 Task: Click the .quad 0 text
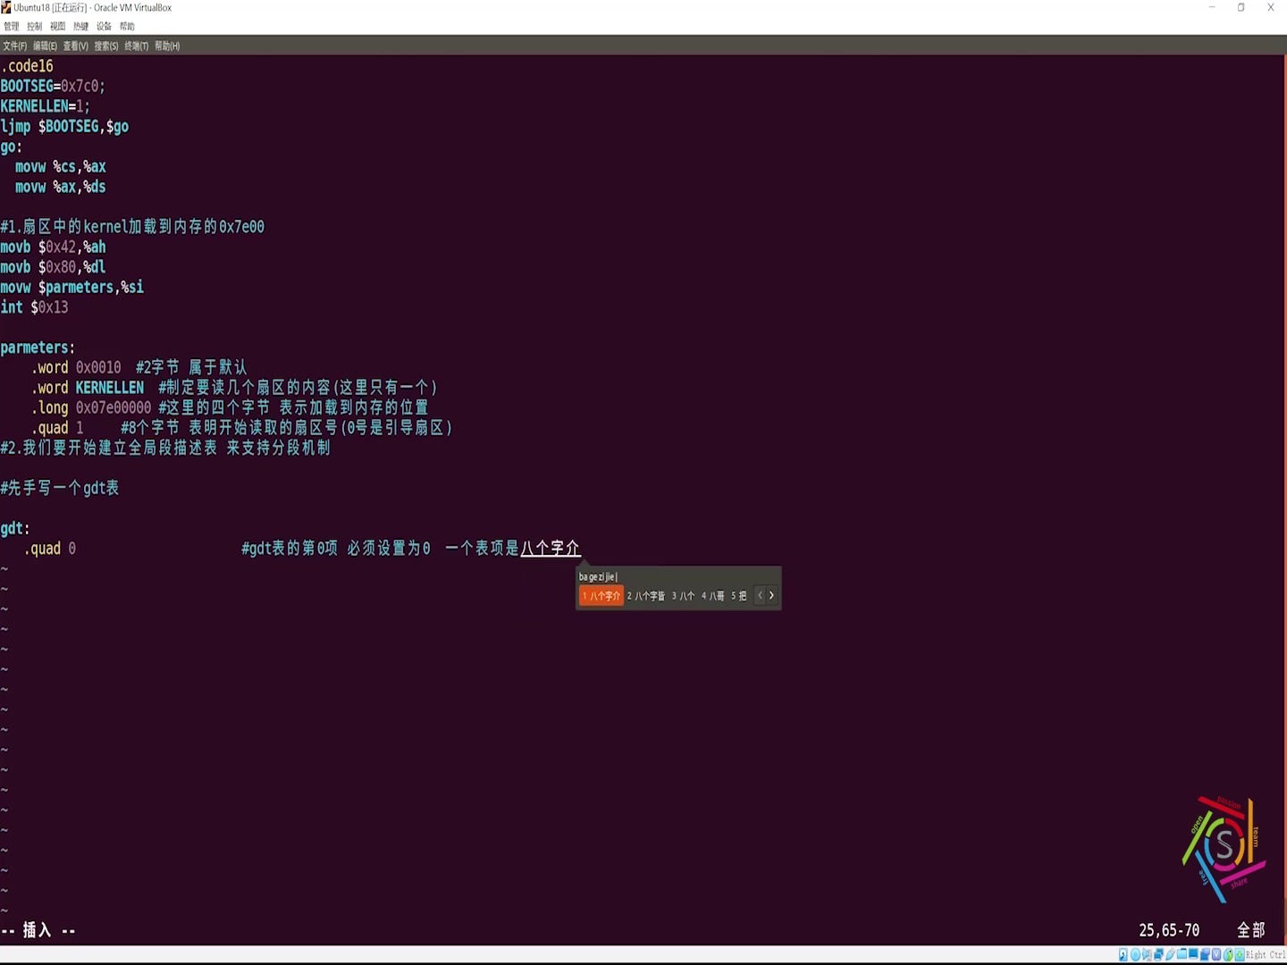point(50,549)
